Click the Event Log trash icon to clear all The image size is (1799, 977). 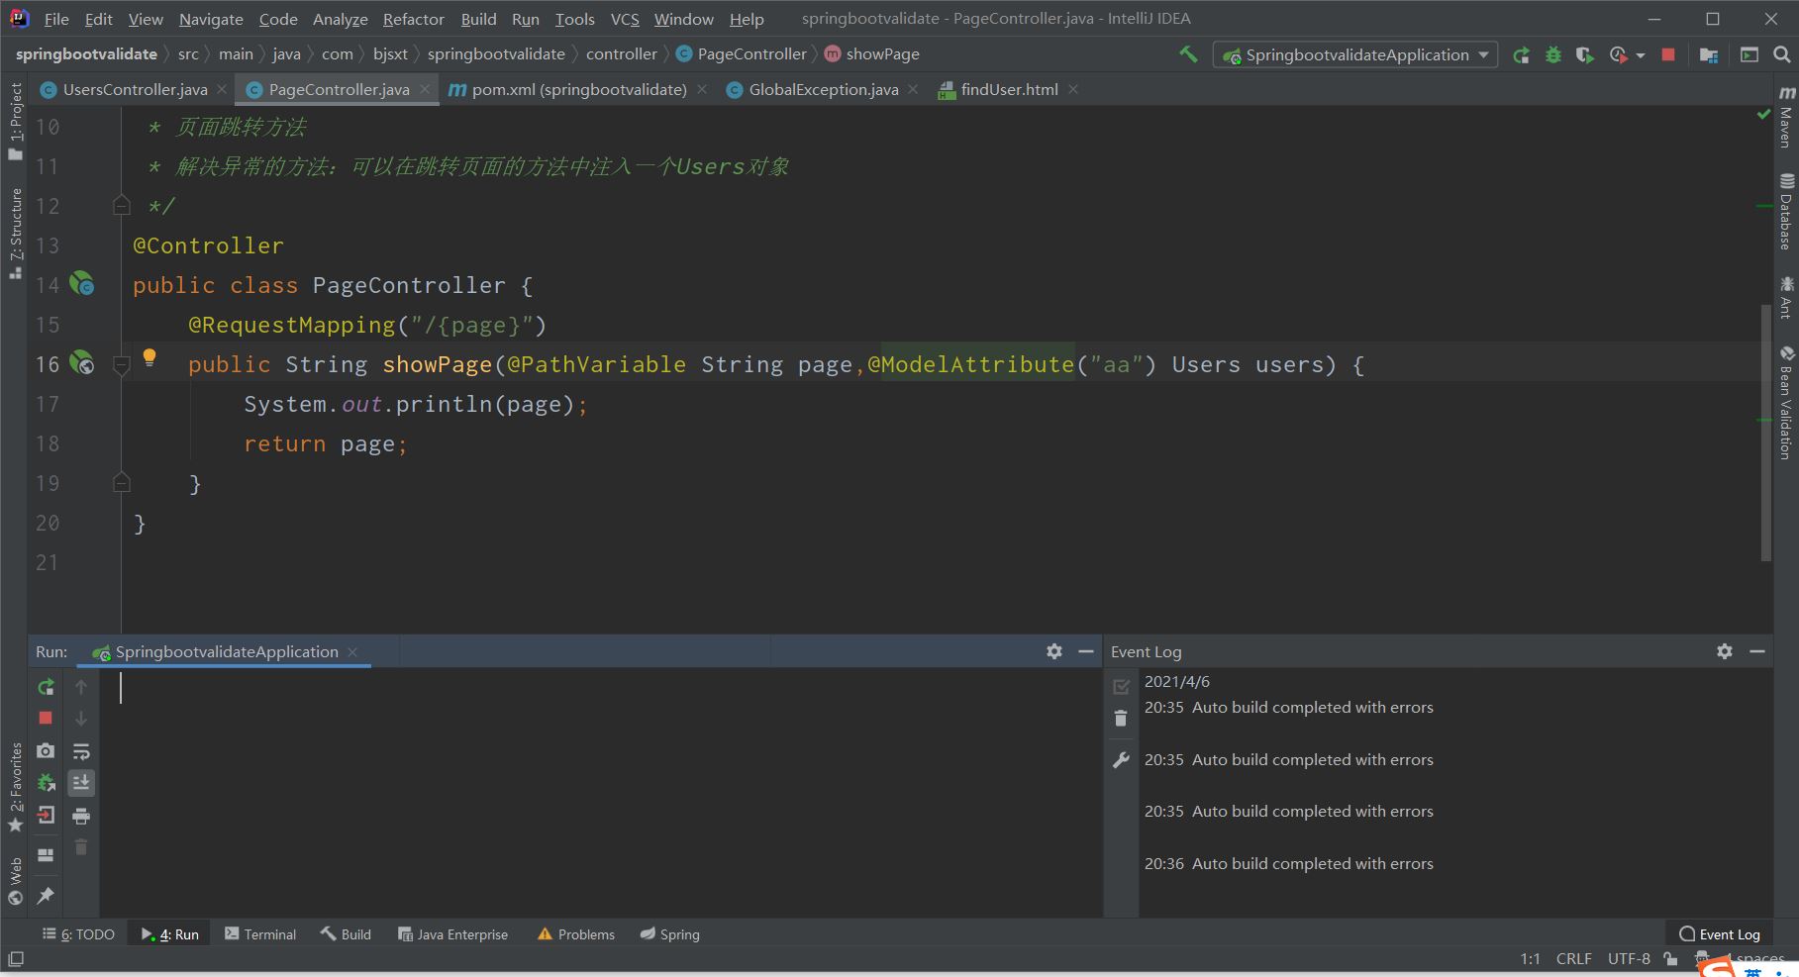pyautogui.click(x=1121, y=719)
